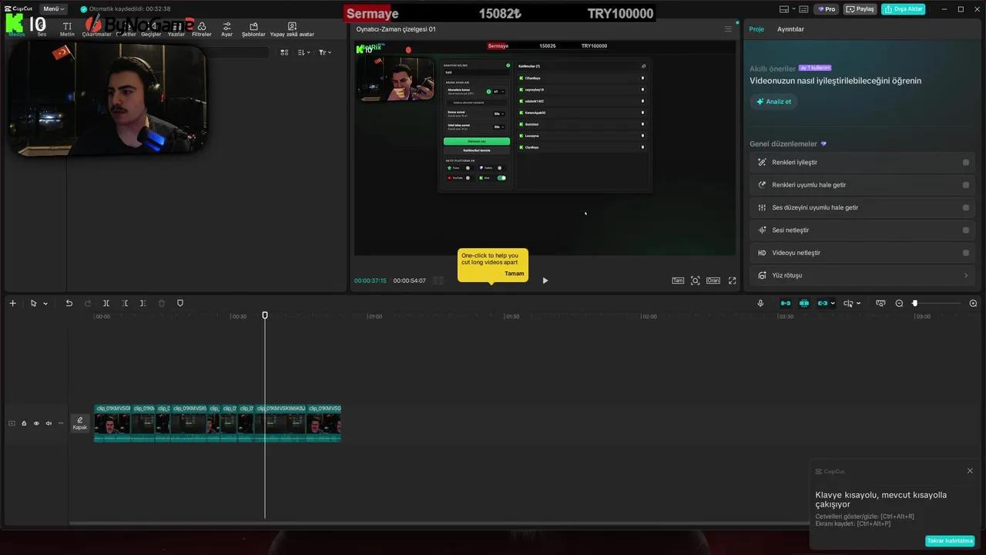Screen dimensions: 986x555
Task: Enable Sesi netleştir checkbox
Action: (x=966, y=230)
